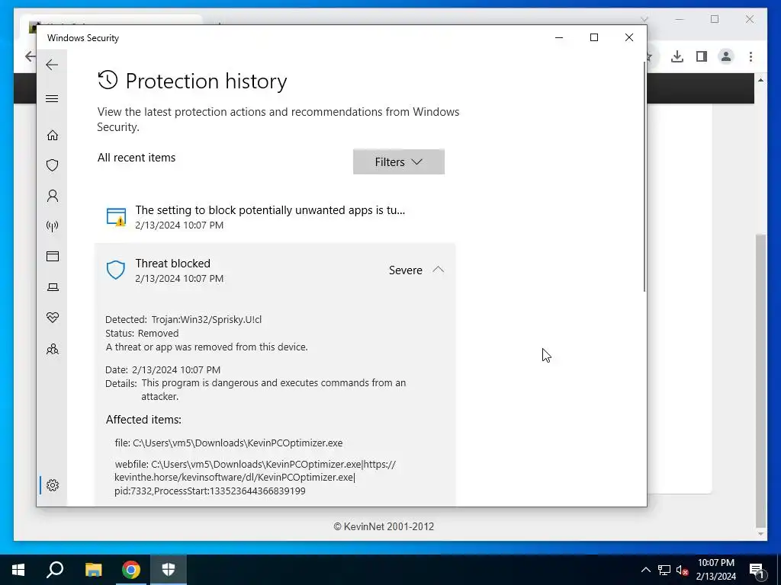Open the hamburger navigation menu
This screenshot has width=781, height=585.
52,98
